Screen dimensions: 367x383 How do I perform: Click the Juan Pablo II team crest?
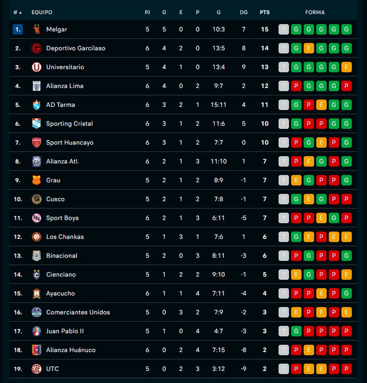tap(37, 331)
